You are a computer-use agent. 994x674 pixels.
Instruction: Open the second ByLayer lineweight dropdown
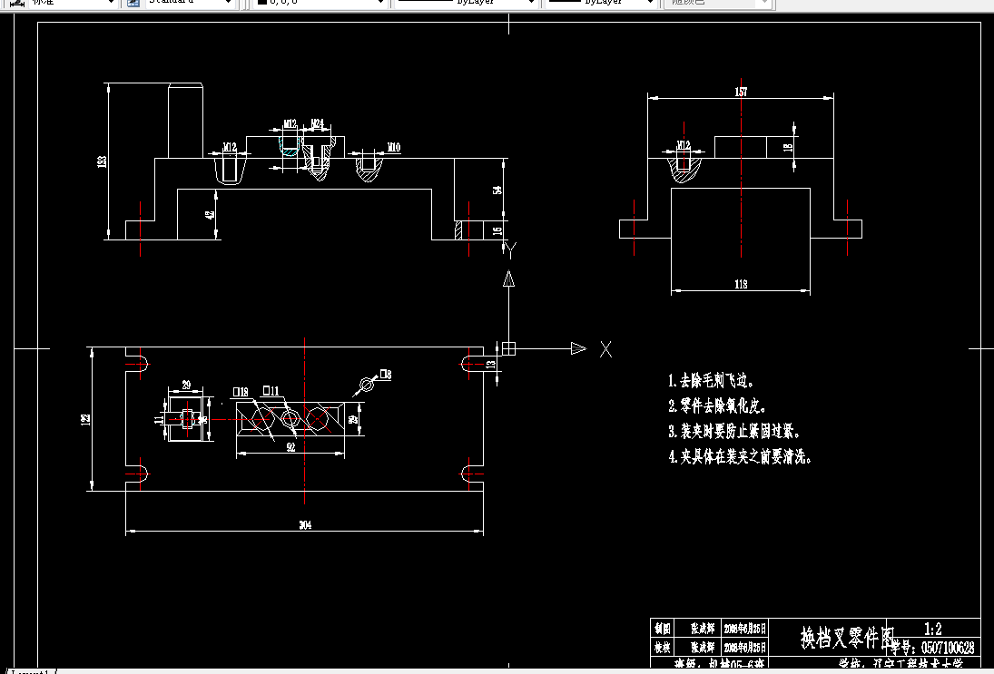click(600, 3)
